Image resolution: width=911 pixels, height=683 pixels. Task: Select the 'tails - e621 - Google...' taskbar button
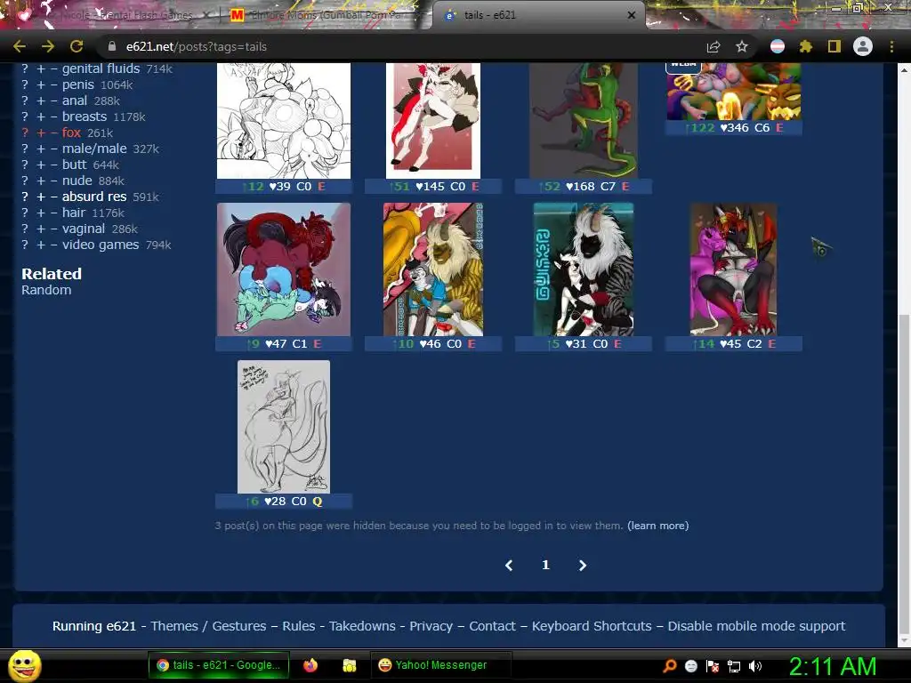click(x=218, y=665)
